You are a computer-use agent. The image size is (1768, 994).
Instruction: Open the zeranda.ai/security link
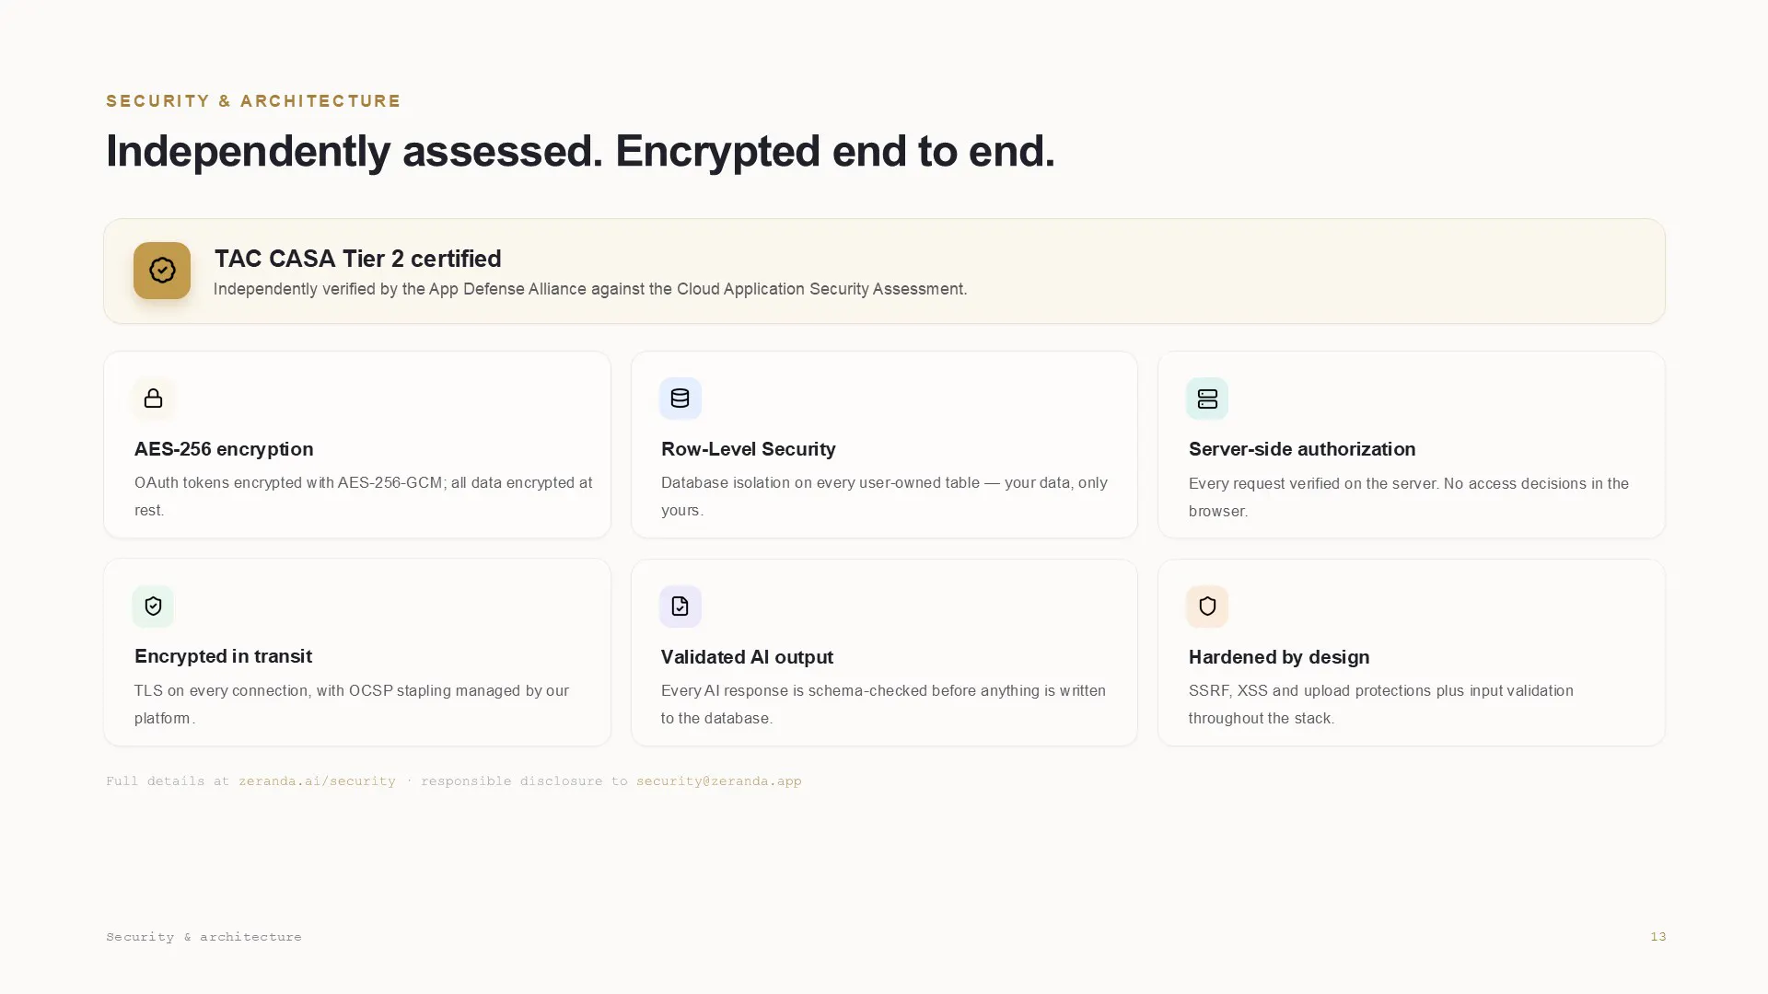317,781
